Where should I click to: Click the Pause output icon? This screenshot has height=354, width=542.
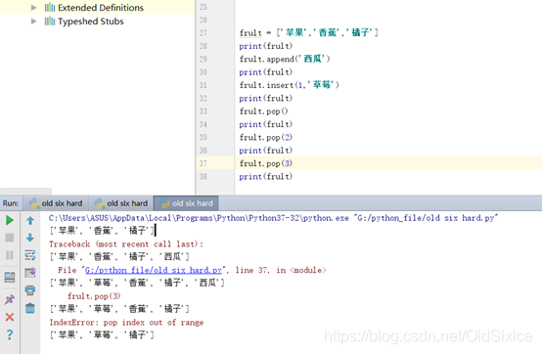(x=10, y=255)
